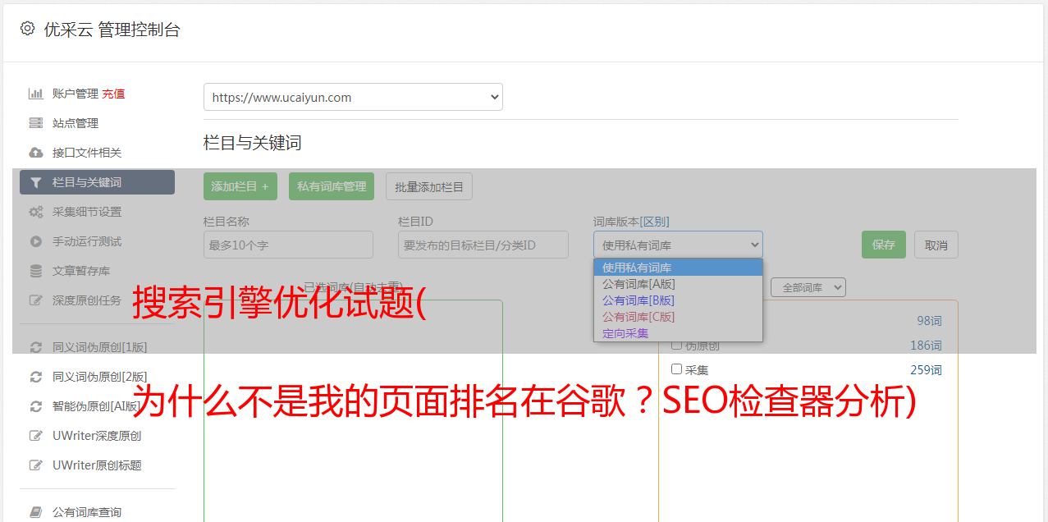This screenshot has height=522, width=1048.
Task: Click the edit icon of UWriter深度原创
Action: (36, 436)
